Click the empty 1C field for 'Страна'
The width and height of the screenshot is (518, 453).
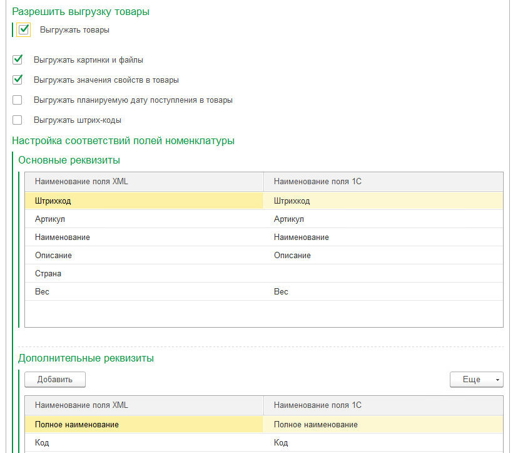click(x=383, y=274)
